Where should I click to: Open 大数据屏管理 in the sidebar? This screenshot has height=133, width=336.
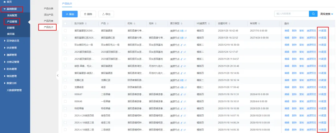tap(14, 90)
